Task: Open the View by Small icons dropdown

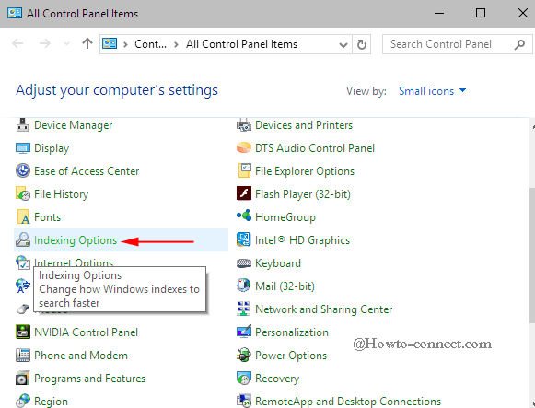Action: pos(432,91)
